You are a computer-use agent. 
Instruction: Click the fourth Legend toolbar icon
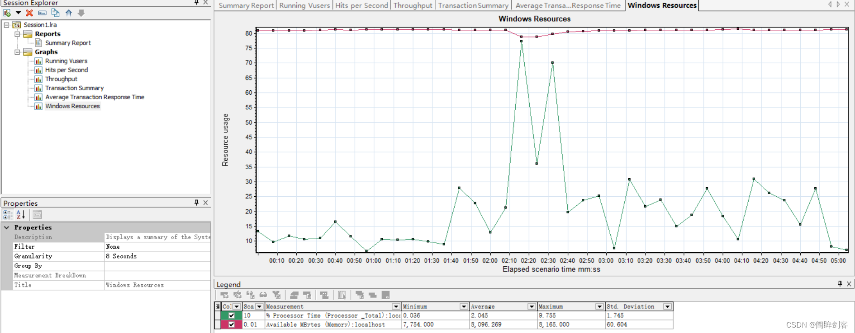pyautogui.click(x=263, y=295)
